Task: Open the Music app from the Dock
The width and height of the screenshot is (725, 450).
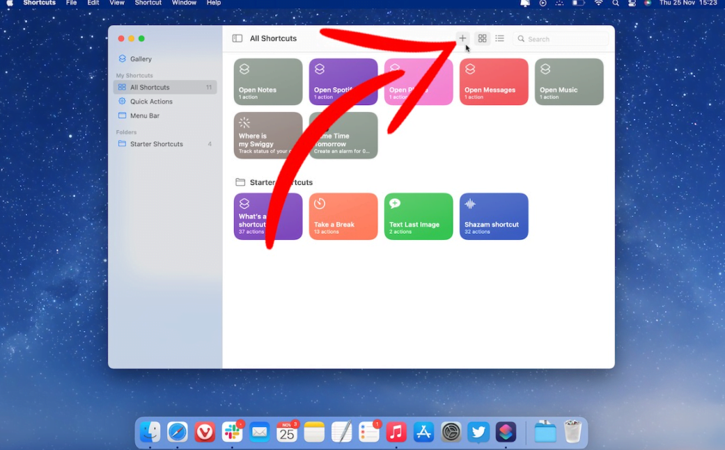Action: pyautogui.click(x=396, y=432)
